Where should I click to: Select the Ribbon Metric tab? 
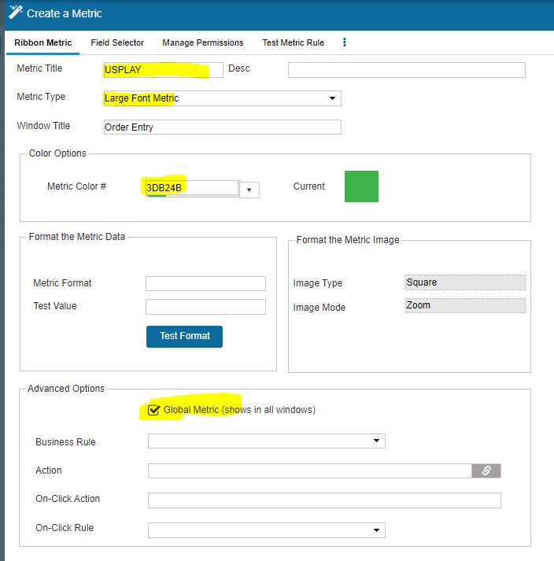pos(43,42)
